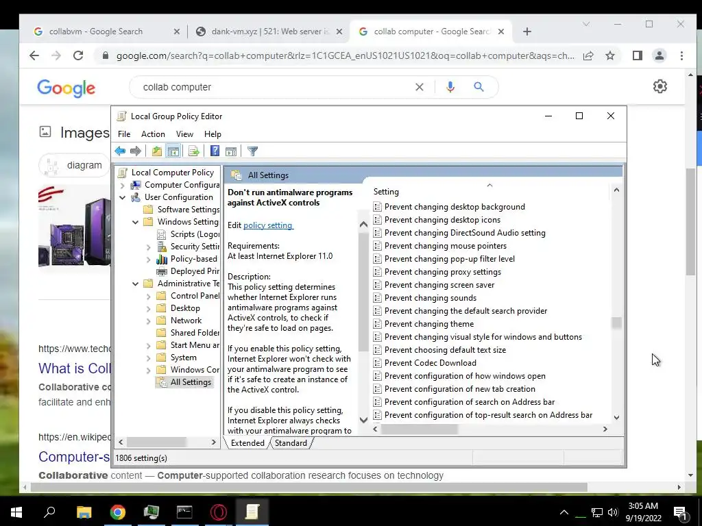
Task: Click the Share page icon in address bar
Action: [588, 55]
